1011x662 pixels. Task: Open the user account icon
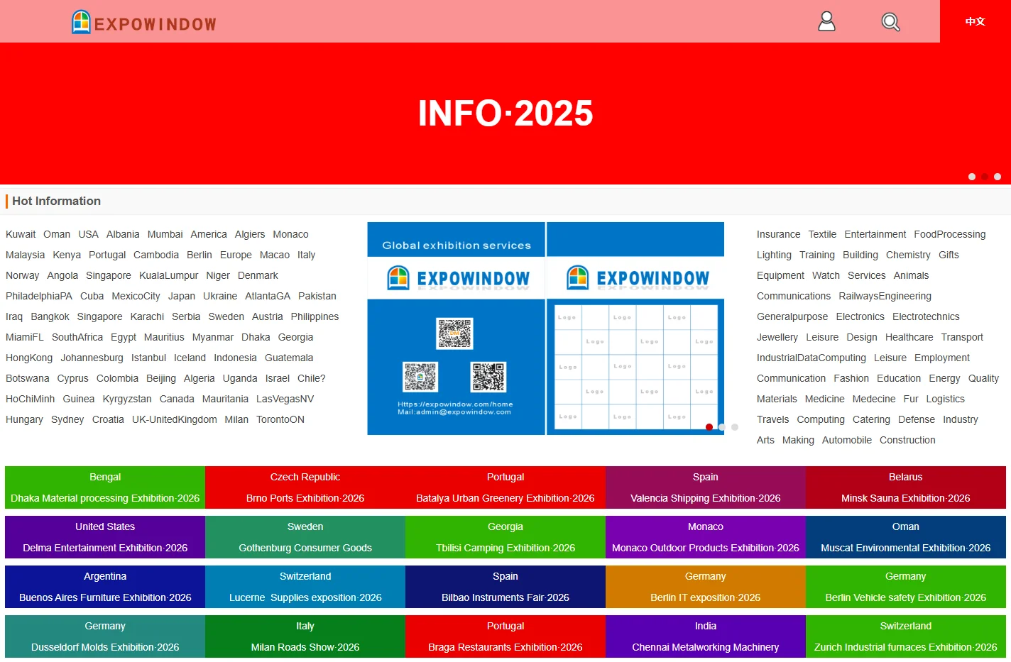pos(826,21)
